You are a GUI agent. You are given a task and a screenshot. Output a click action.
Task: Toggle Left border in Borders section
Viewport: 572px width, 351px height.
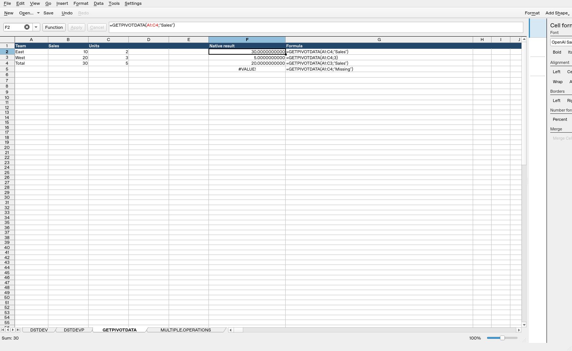557,100
